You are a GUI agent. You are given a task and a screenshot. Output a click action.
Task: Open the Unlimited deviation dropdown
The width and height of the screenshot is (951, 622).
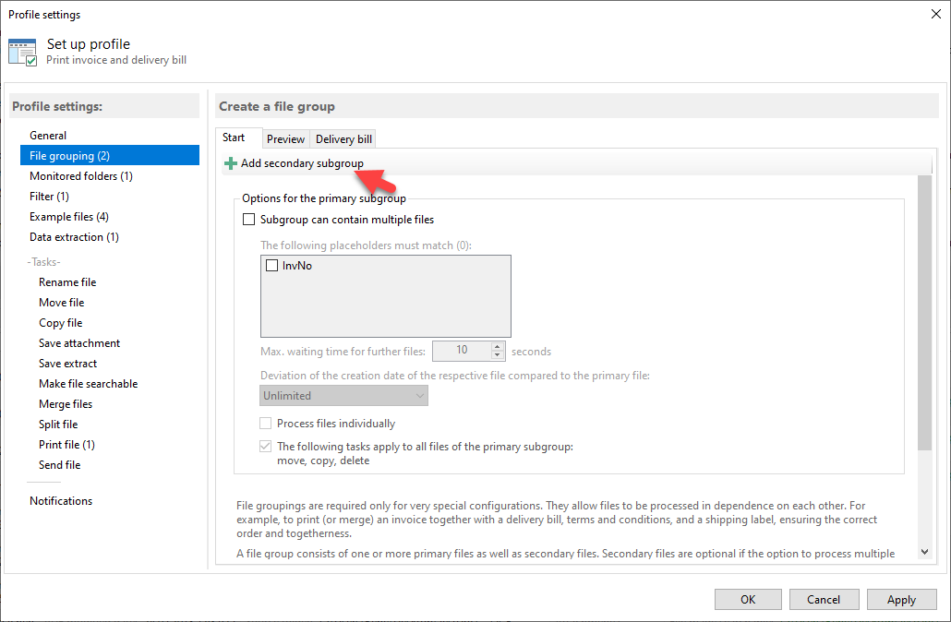tap(343, 395)
